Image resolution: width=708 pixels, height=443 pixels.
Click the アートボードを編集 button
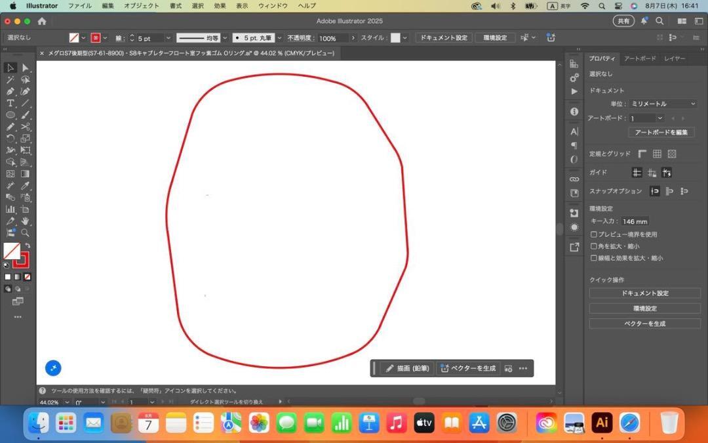click(x=661, y=132)
